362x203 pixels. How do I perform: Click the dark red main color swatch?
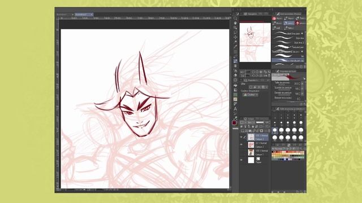(x=234, y=123)
